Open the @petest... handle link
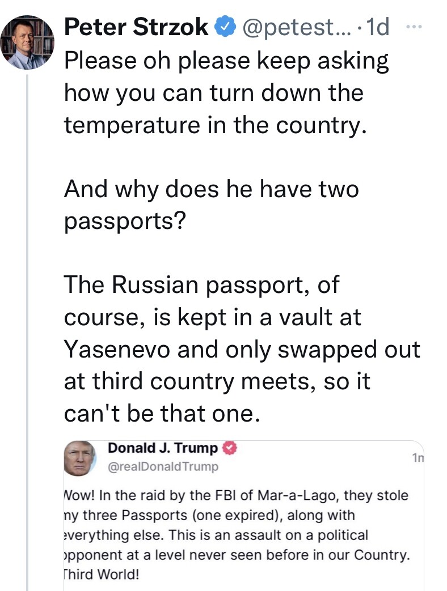Image resolution: width=447 pixels, height=591 pixels. click(x=296, y=28)
